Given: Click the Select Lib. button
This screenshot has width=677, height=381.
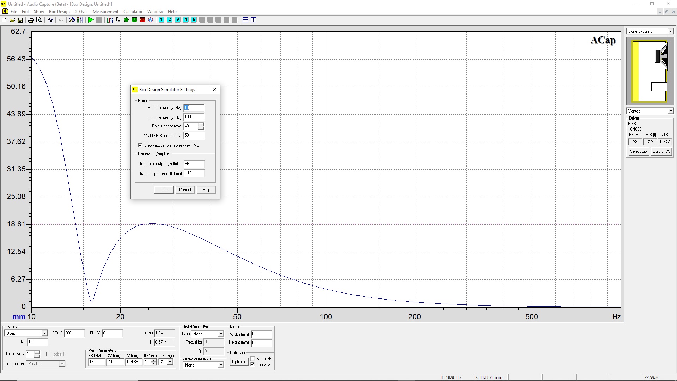Looking at the screenshot, I should [x=639, y=151].
